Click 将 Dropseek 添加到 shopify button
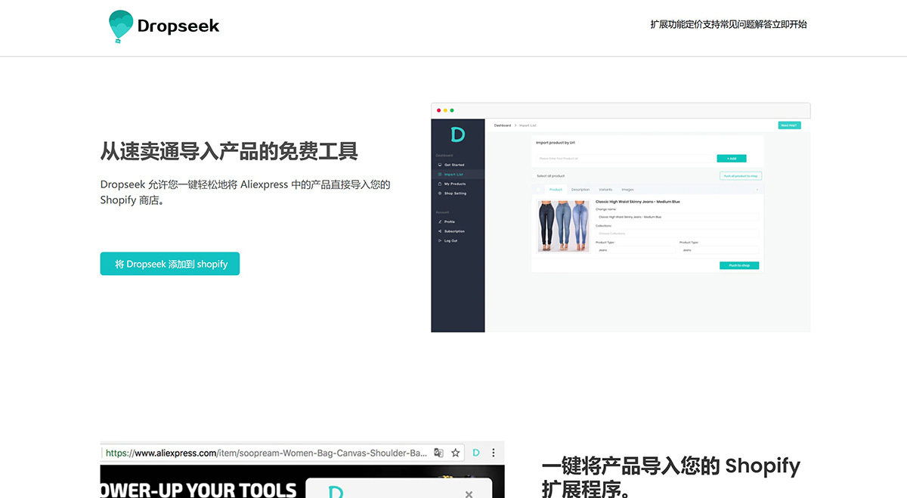 (x=170, y=264)
